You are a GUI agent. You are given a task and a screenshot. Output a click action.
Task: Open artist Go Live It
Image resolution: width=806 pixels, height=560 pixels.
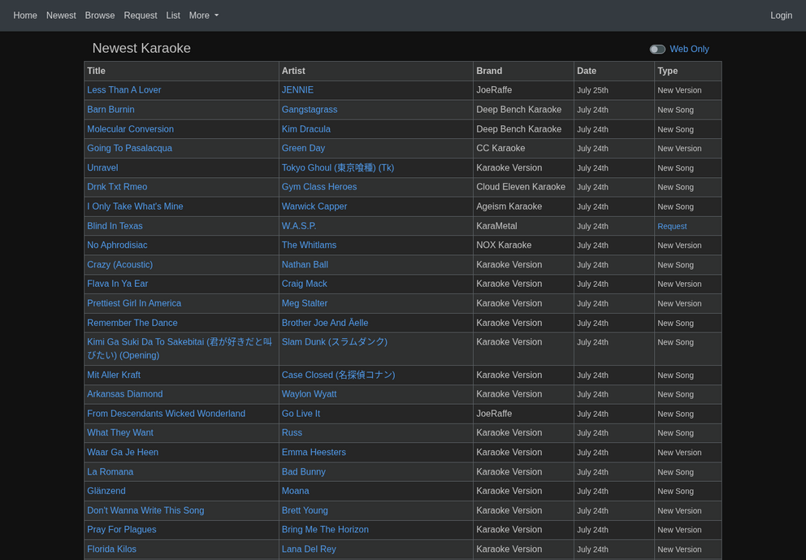(x=301, y=414)
